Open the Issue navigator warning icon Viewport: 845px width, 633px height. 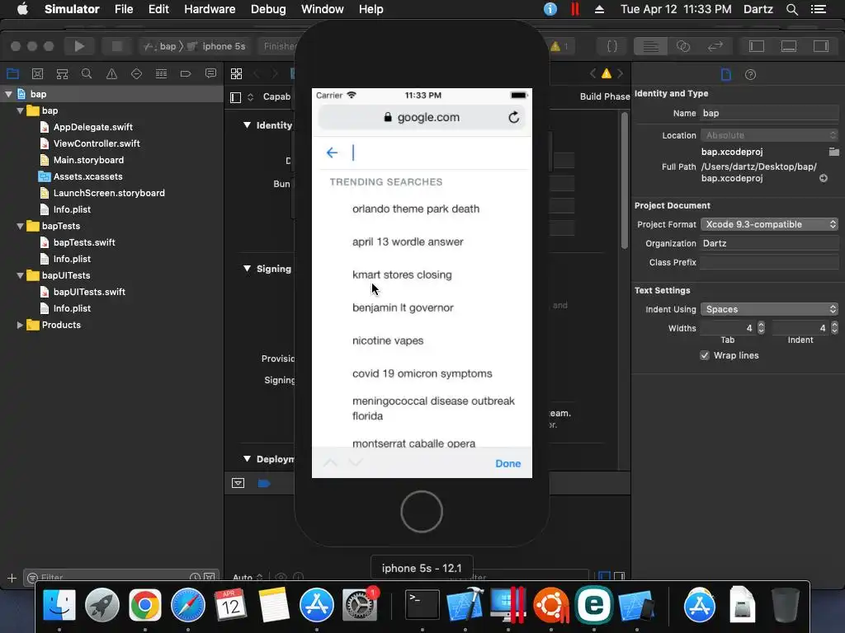[111, 73]
